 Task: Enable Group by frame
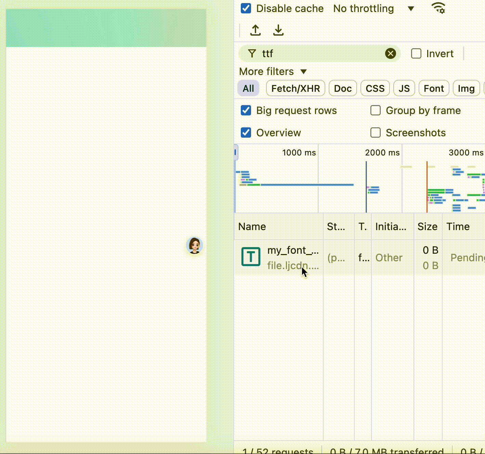coord(376,110)
